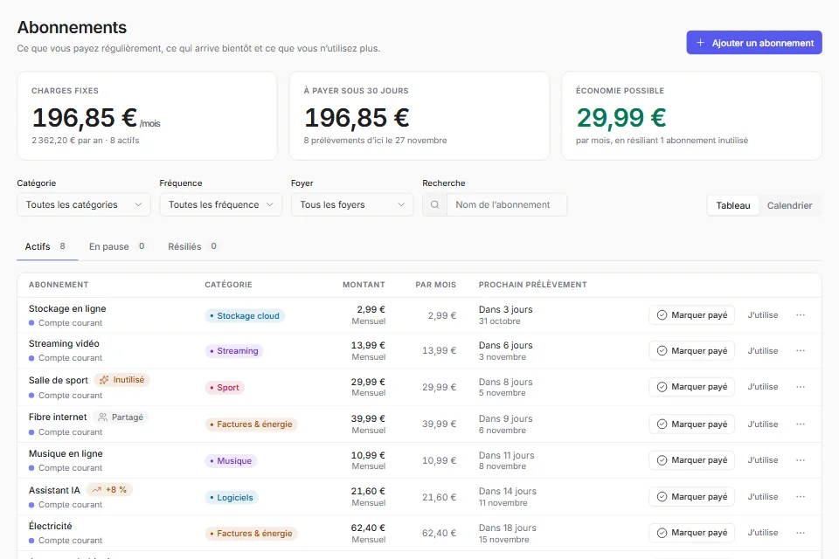This screenshot has width=839, height=559.
Task: Click the Charges fixes summary card
Action: click(147, 116)
